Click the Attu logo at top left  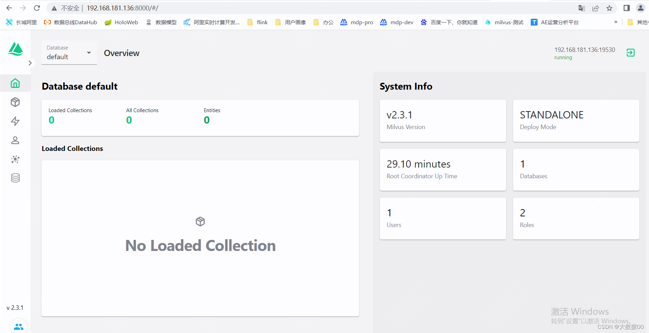click(15, 49)
